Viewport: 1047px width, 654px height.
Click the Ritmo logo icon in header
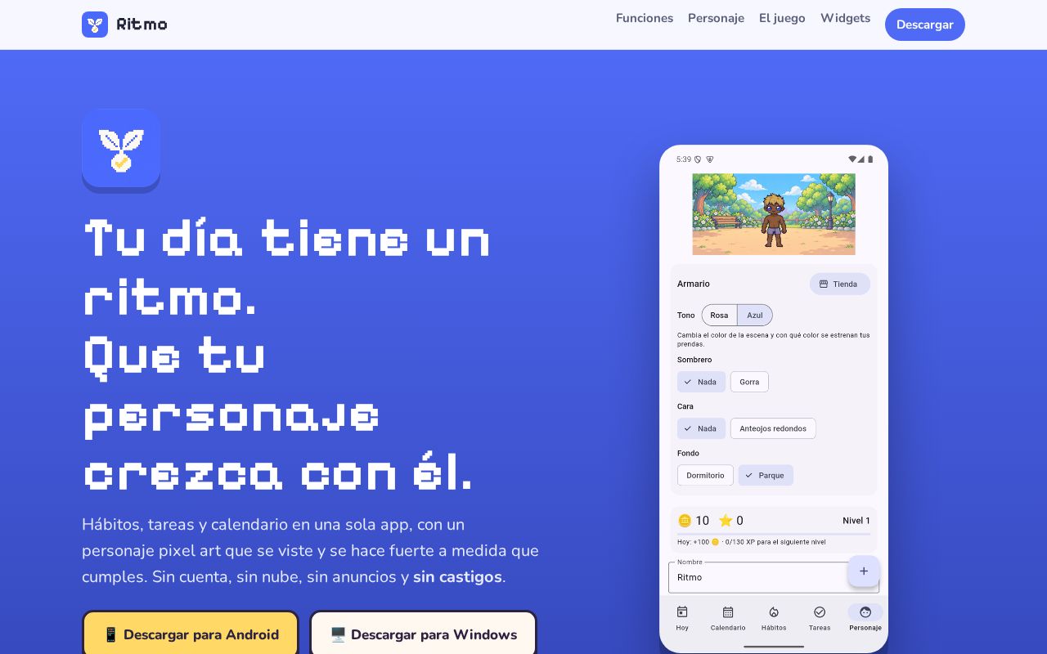point(95,25)
